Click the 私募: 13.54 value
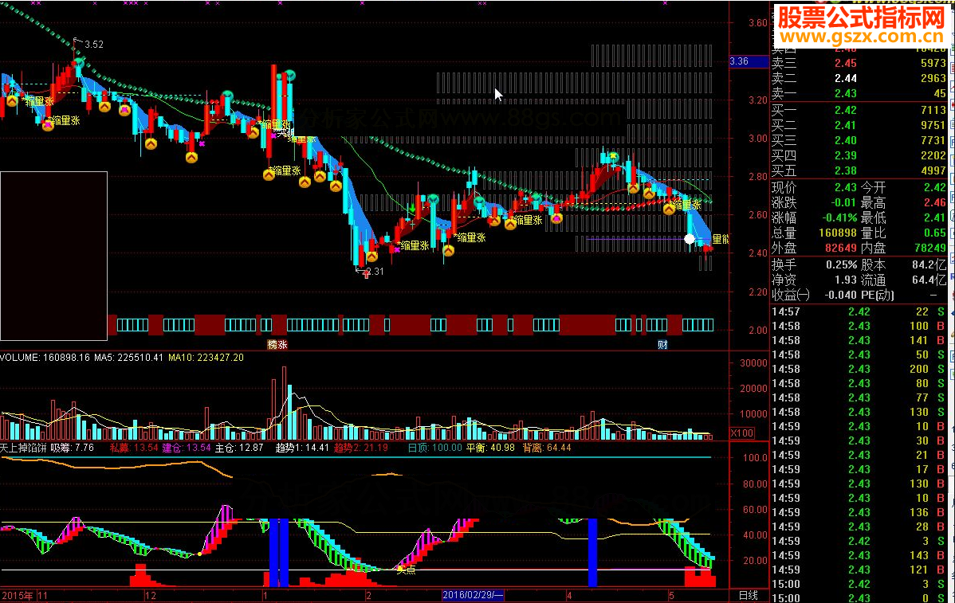Screen dimensions: 955x603 click(134, 448)
